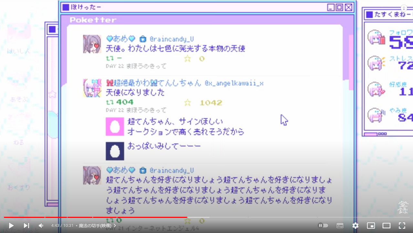
Task: Click あめ avatar on 好きになりましょう post
Action: (92, 175)
